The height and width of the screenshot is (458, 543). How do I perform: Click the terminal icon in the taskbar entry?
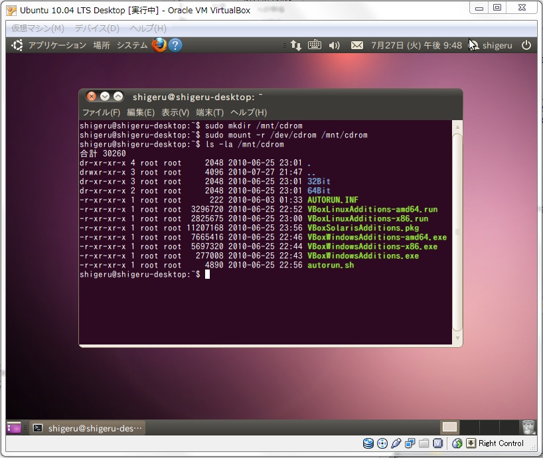click(38, 428)
